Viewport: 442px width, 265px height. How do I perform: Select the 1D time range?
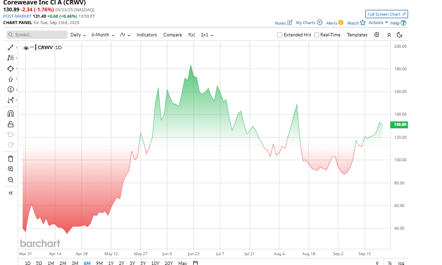pyautogui.click(x=28, y=263)
